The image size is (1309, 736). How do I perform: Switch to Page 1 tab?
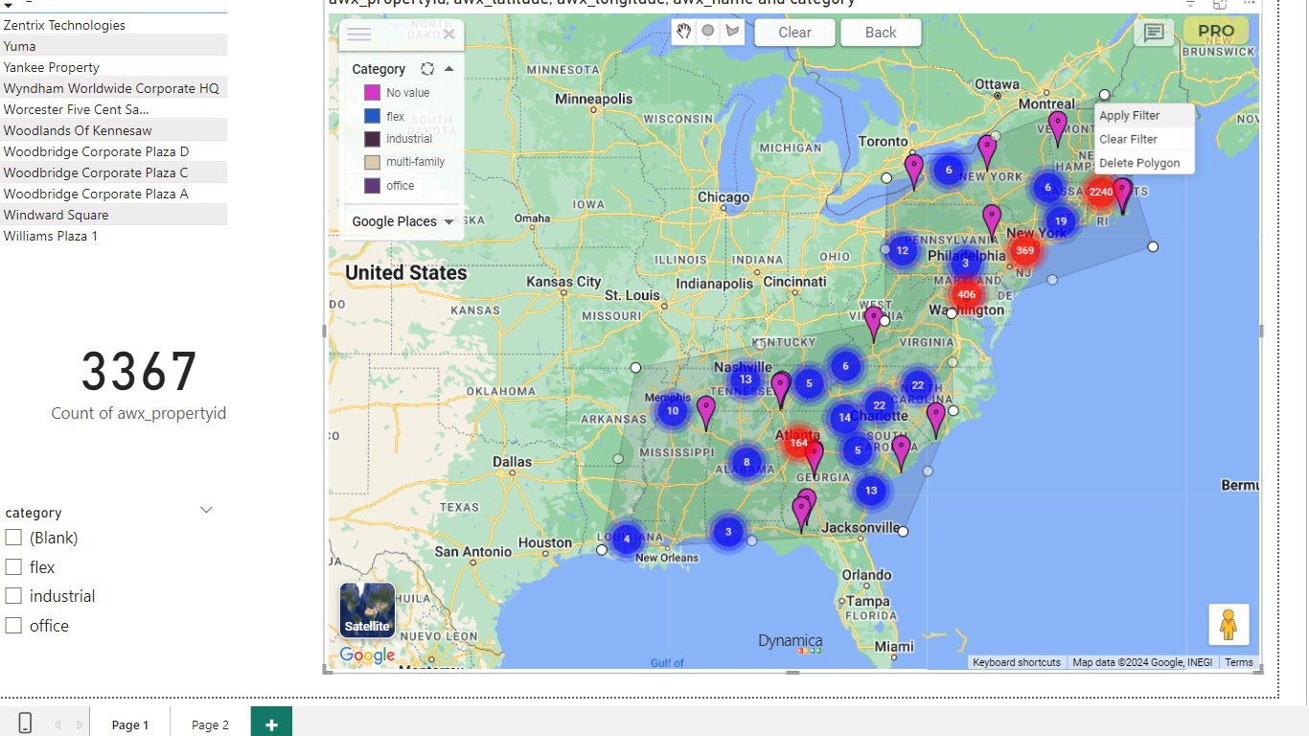click(x=130, y=724)
